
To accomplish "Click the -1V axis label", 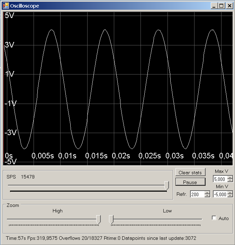I will (10, 103).
